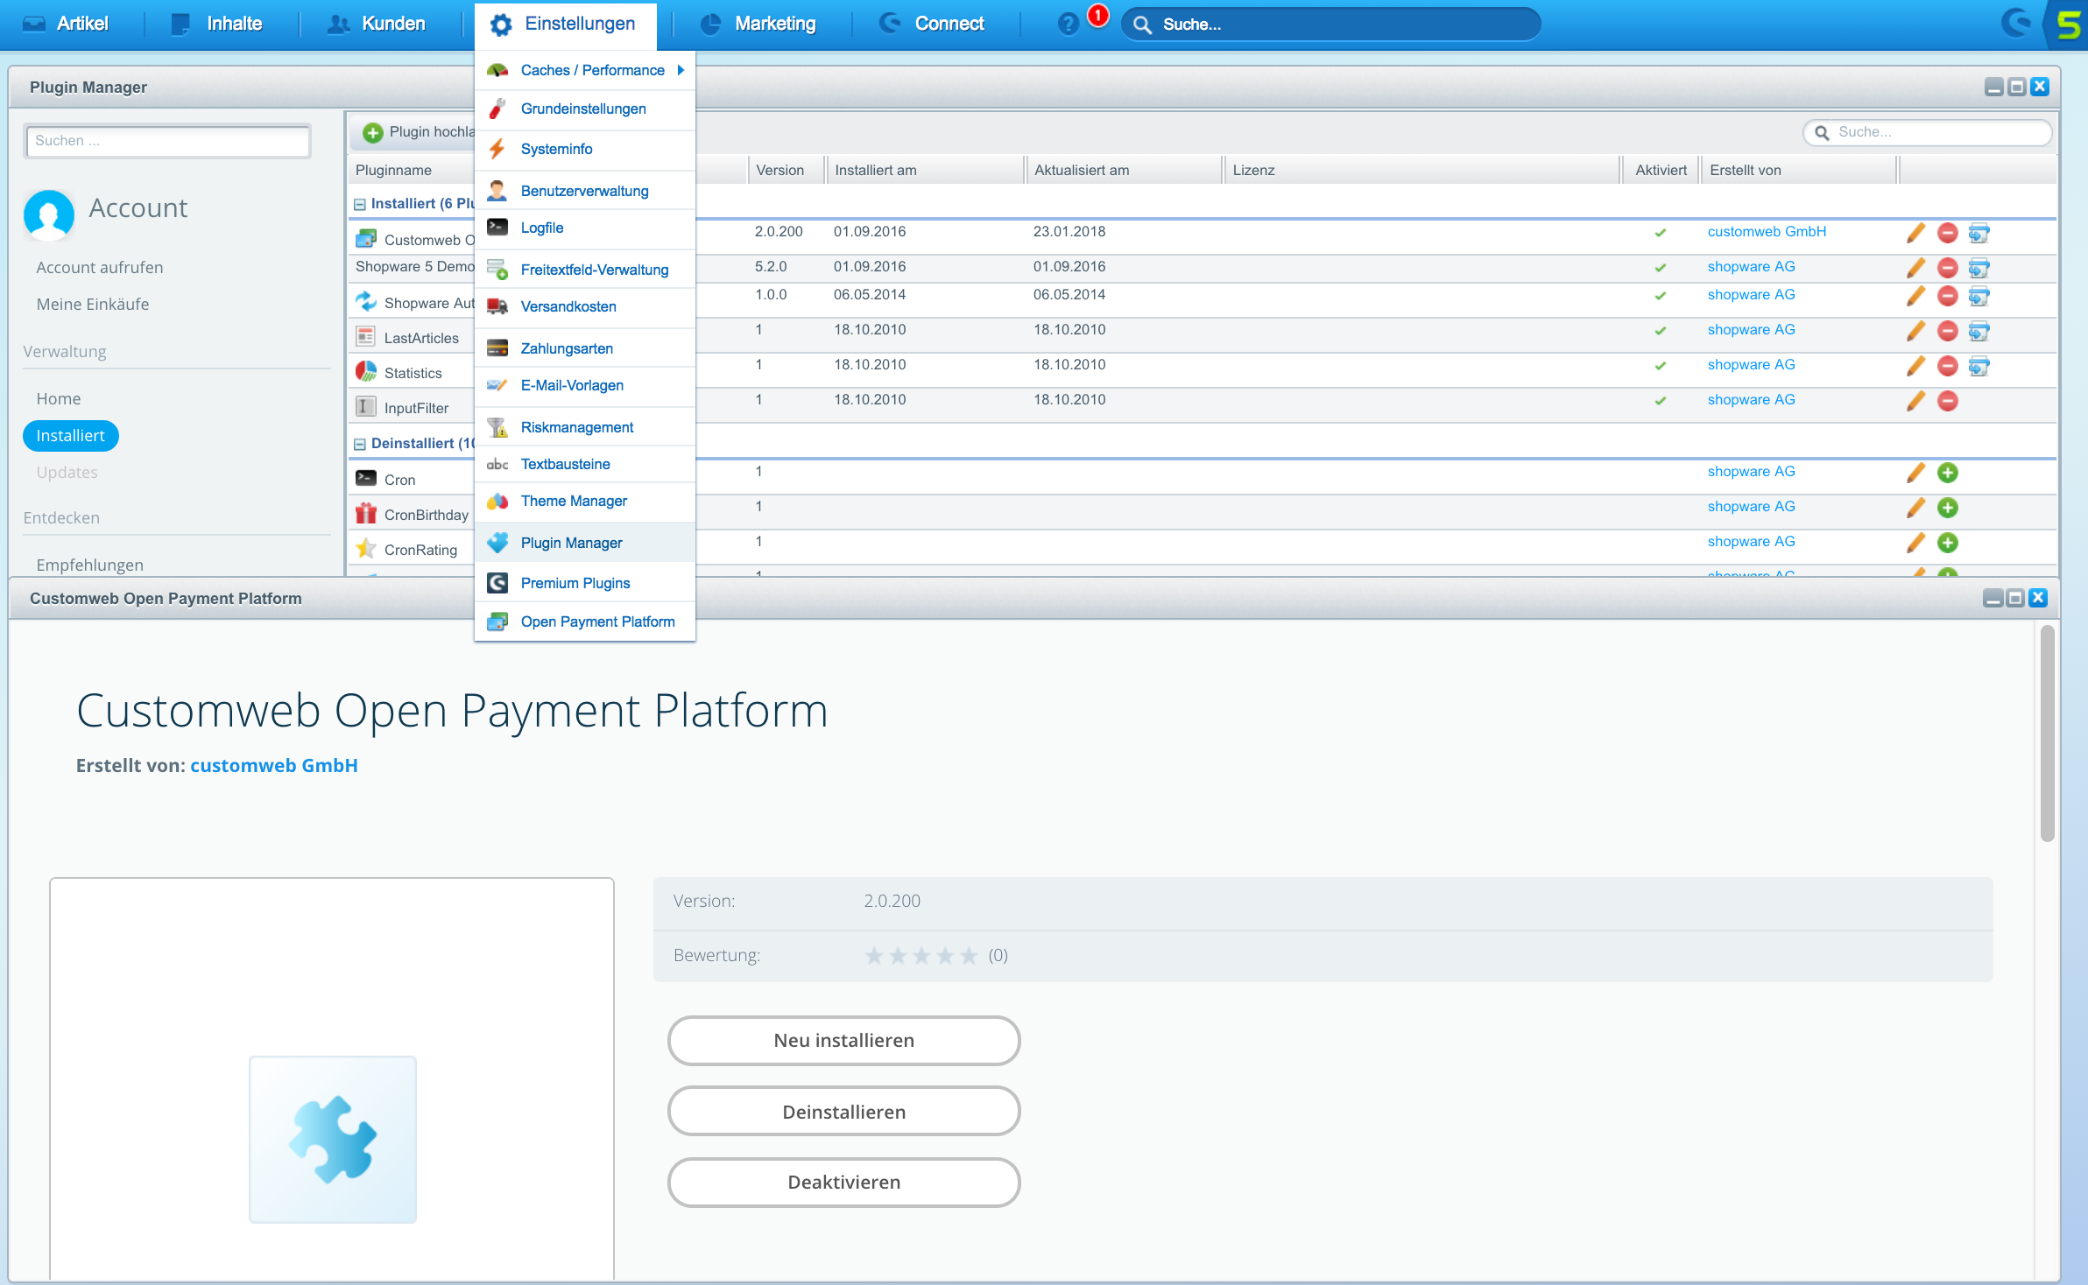Edit InputFilter plugin via pencil icon
2088x1285 pixels.
coord(1915,401)
